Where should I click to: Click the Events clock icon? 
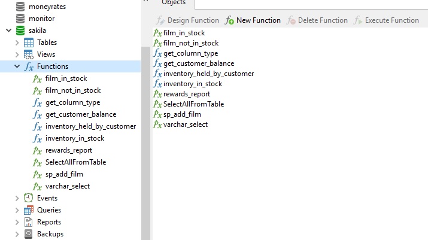[28, 198]
